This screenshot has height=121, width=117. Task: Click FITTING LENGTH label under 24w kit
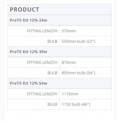click(42, 31)
